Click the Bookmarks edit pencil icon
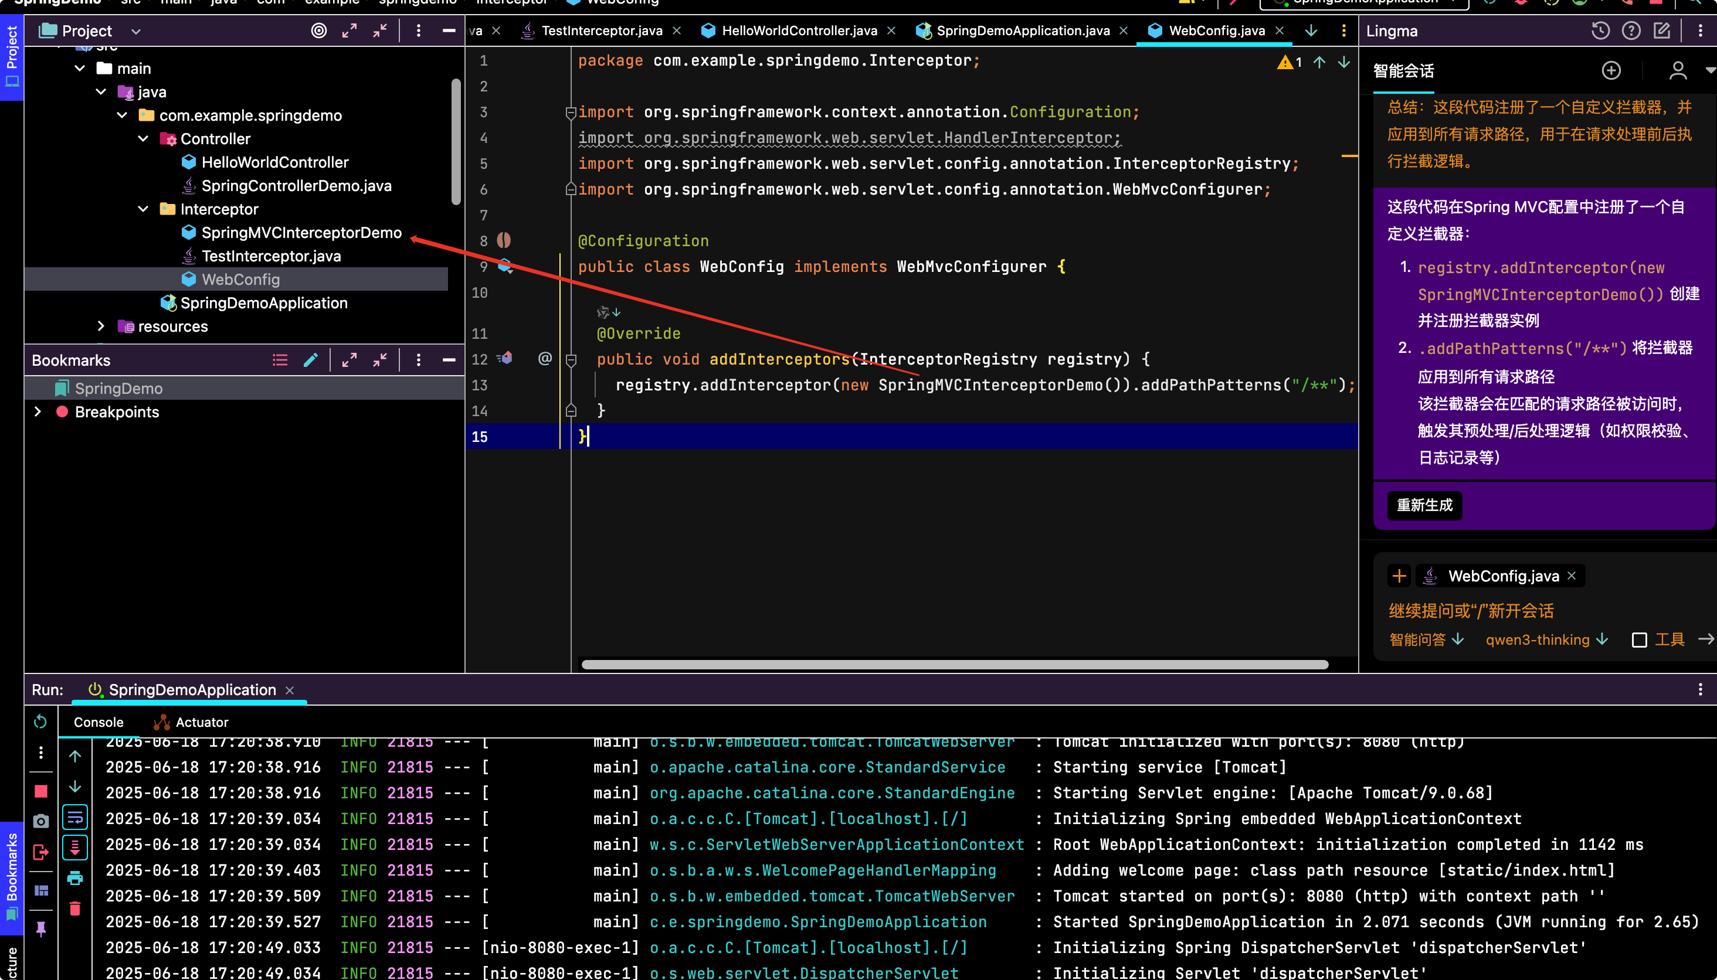1717x980 pixels. pos(310,360)
